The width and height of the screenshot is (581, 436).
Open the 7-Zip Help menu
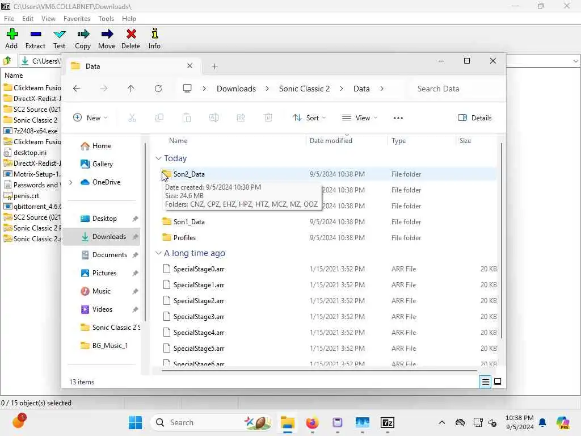129,19
